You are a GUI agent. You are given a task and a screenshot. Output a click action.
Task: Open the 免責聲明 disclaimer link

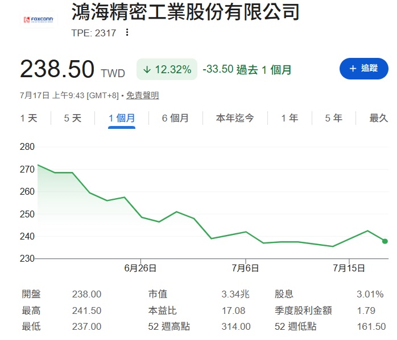coord(143,95)
